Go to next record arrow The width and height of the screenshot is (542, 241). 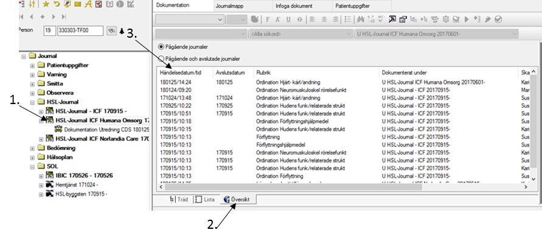54,16
